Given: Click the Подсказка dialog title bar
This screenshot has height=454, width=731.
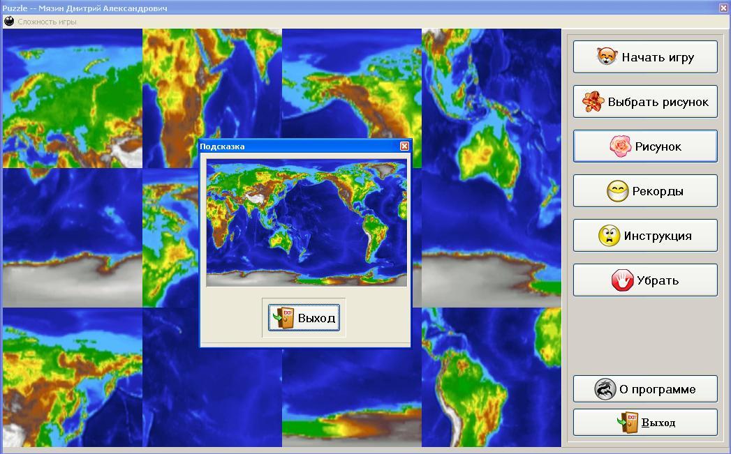Looking at the screenshot, I should tap(300, 146).
